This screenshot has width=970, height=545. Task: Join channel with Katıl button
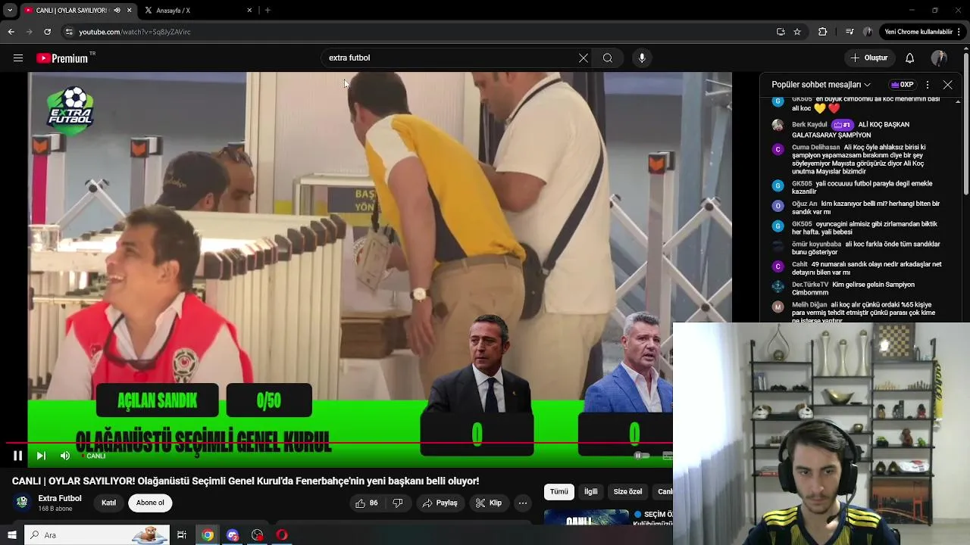(x=109, y=503)
